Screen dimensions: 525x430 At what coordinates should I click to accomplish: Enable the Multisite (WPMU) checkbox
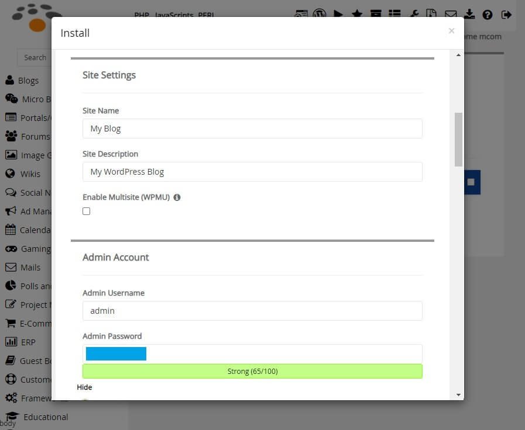pyautogui.click(x=87, y=211)
